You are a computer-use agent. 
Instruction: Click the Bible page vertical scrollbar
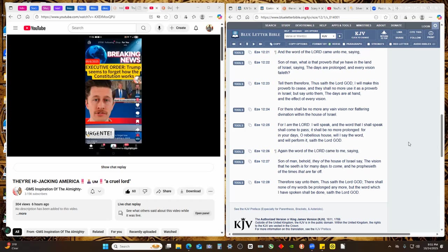click(x=442, y=136)
